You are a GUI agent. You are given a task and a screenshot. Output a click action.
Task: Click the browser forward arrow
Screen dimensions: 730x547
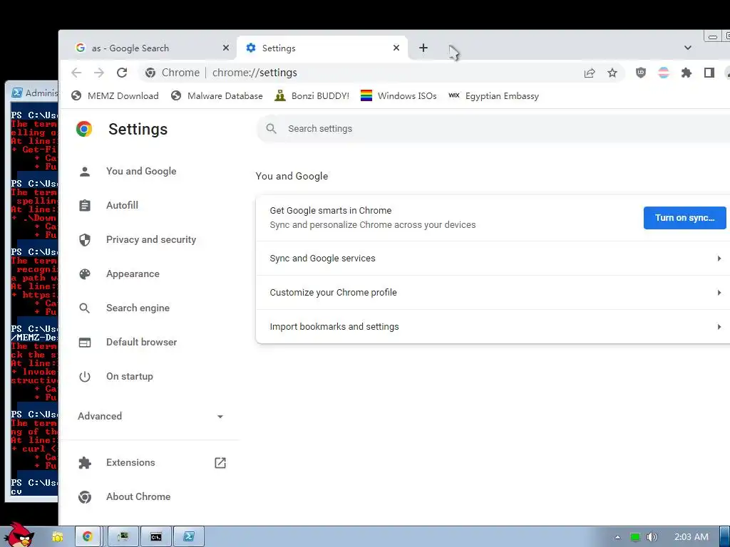click(x=98, y=73)
